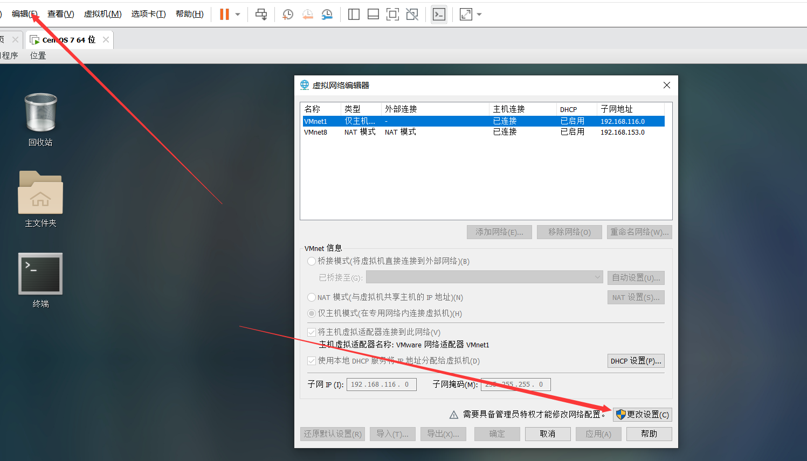The image size is (807, 461).
Task: Click the 名称 column header
Action: tap(321, 109)
